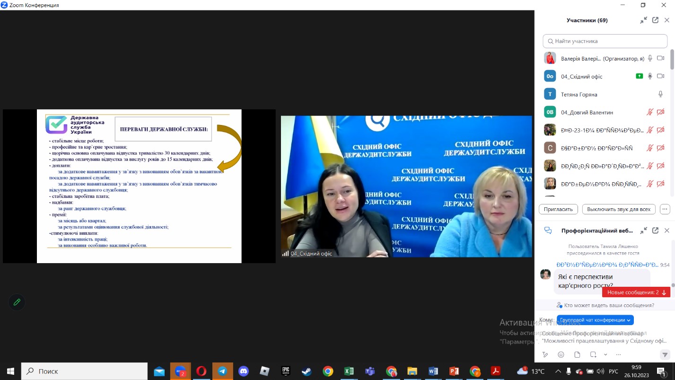This screenshot has width=675, height=380.
Task: Open the Windows Start menu
Action: tap(10, 371)
